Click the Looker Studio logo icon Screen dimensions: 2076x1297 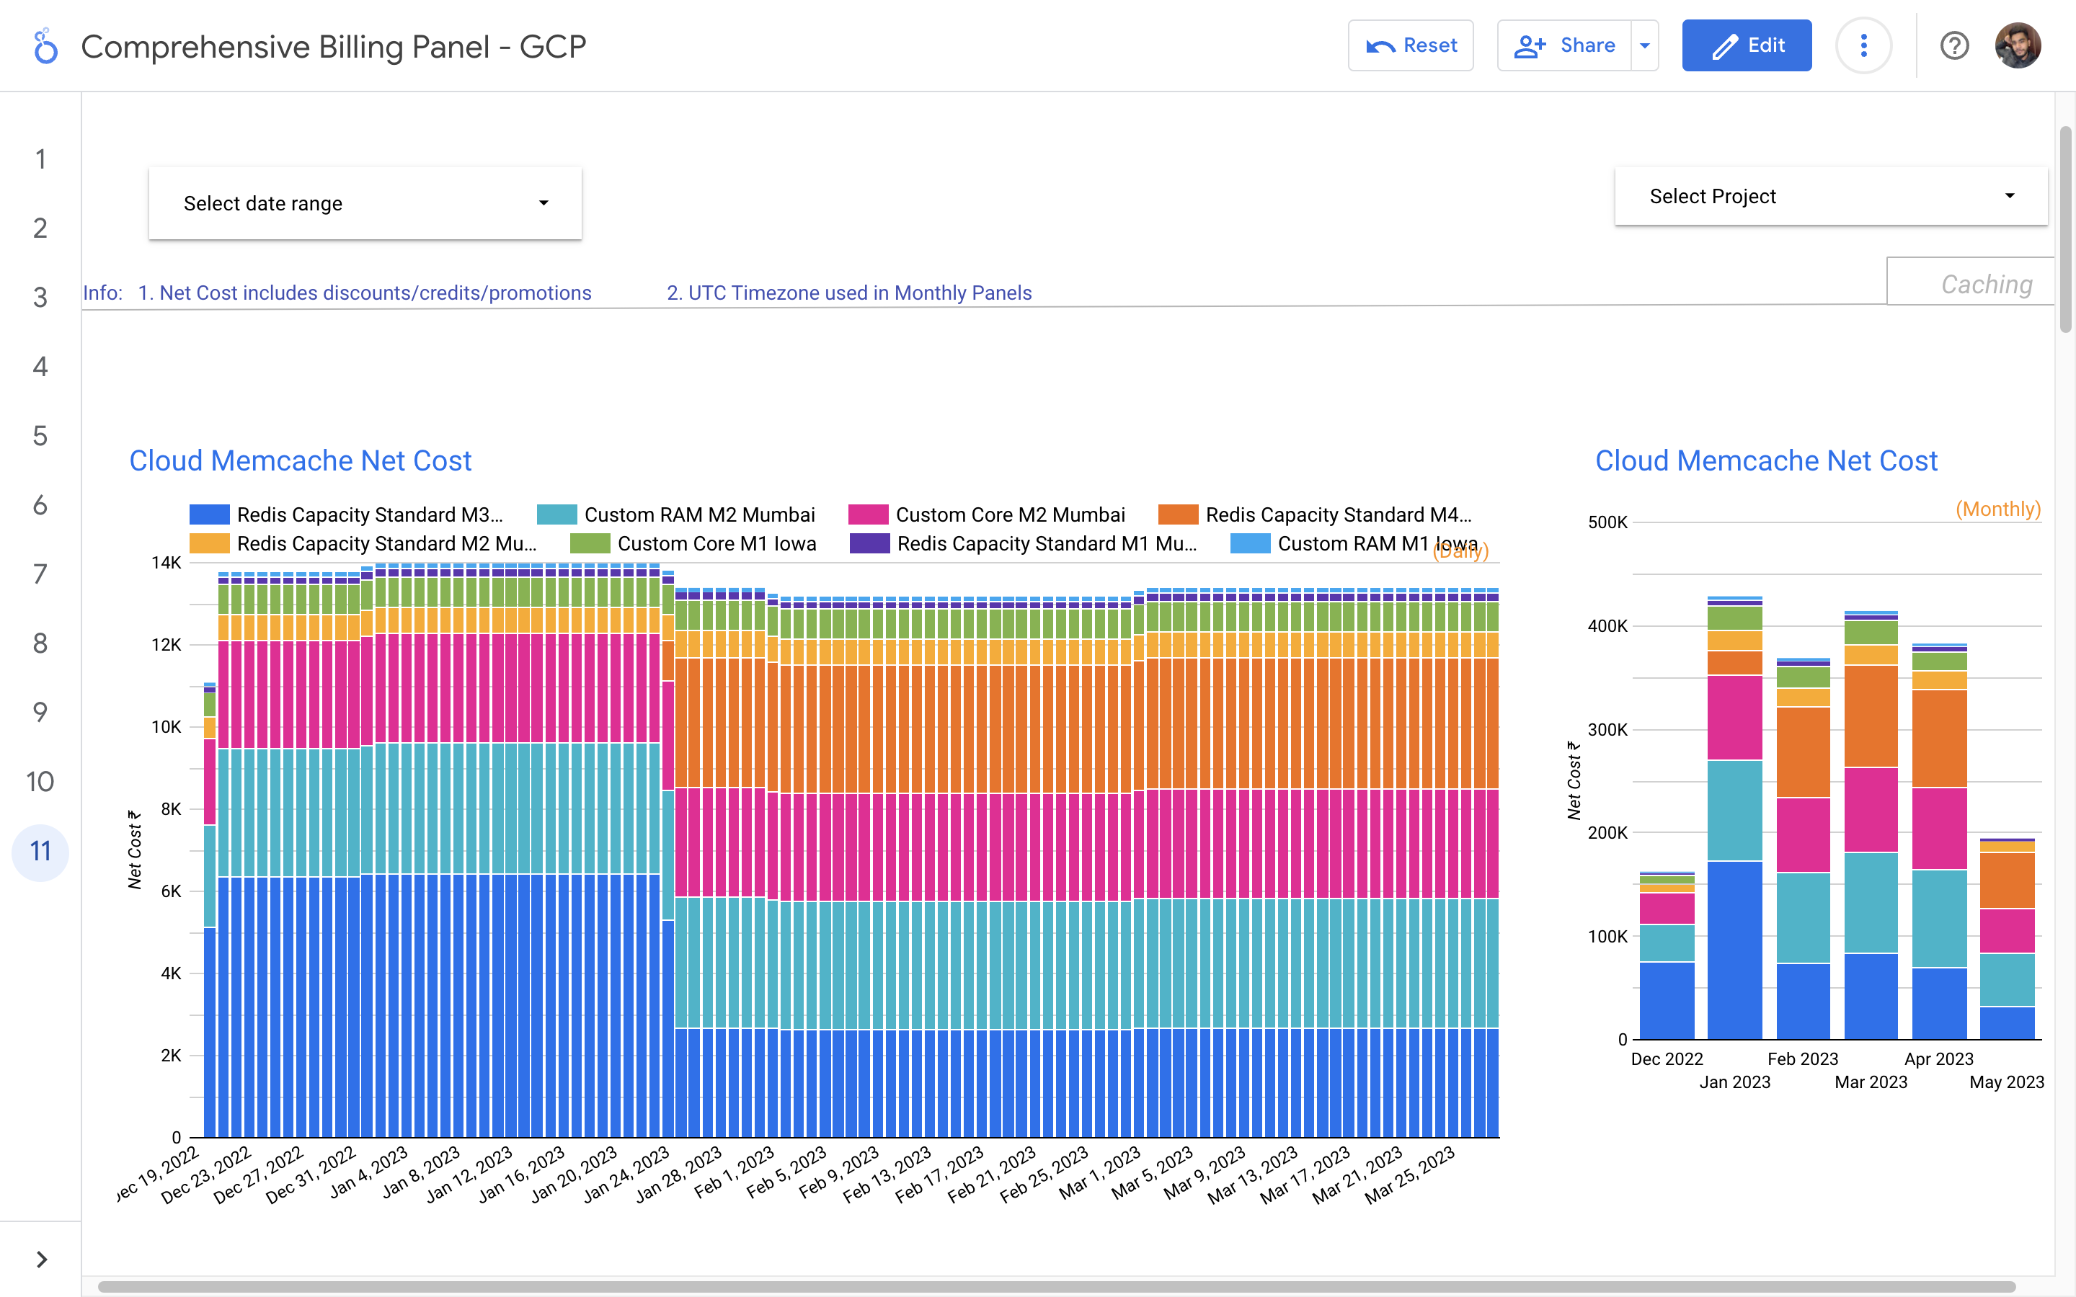tap(45, 46)
